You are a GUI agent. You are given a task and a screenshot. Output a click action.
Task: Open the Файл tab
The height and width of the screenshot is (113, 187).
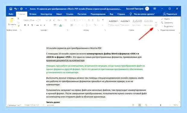click(11, 14)
